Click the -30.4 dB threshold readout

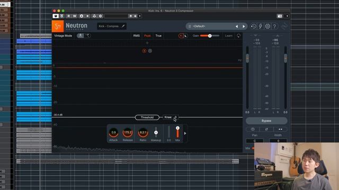[x=58, y=115]
